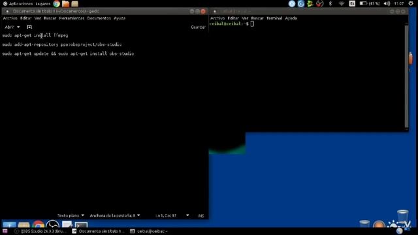Image resolution: width=418 pixels, height=235 pixels.
Task: Click the Guardar button in gedit
Action: 198,27
